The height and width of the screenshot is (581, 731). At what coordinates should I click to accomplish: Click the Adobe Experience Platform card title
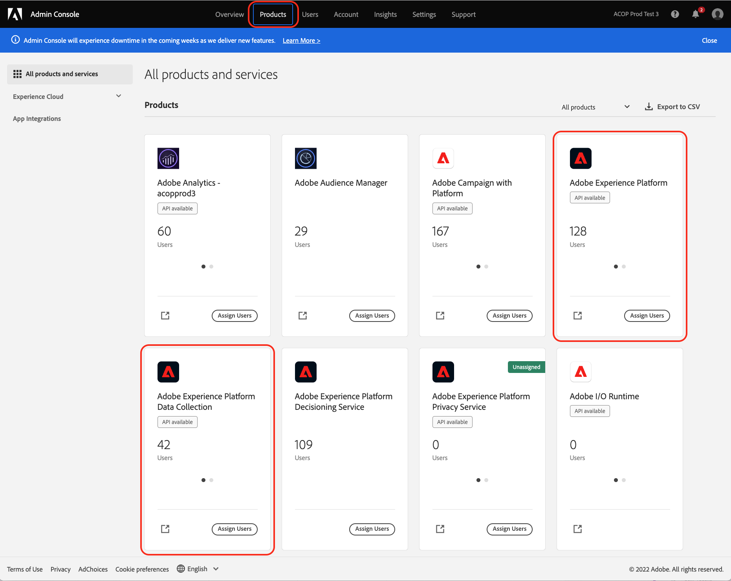(x=618, y=183)
